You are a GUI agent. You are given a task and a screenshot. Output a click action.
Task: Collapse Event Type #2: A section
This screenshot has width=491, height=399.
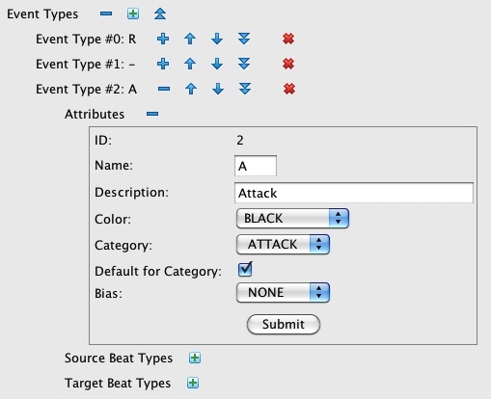[x=164, y=89]
